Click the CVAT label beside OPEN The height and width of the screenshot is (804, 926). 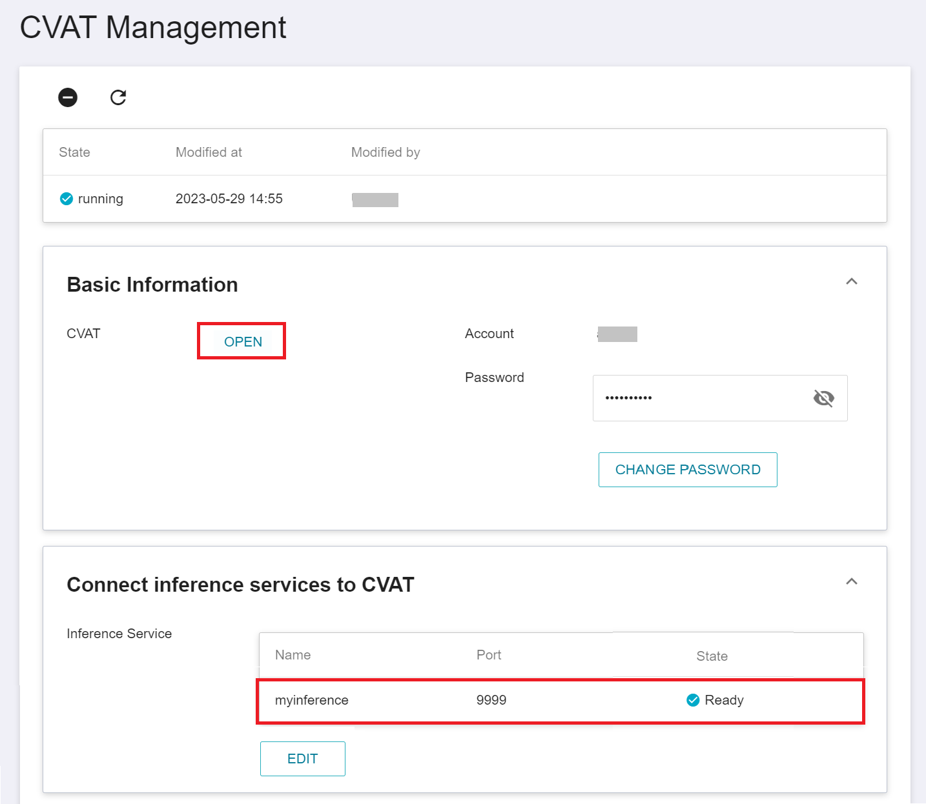(x=83, y=334)
